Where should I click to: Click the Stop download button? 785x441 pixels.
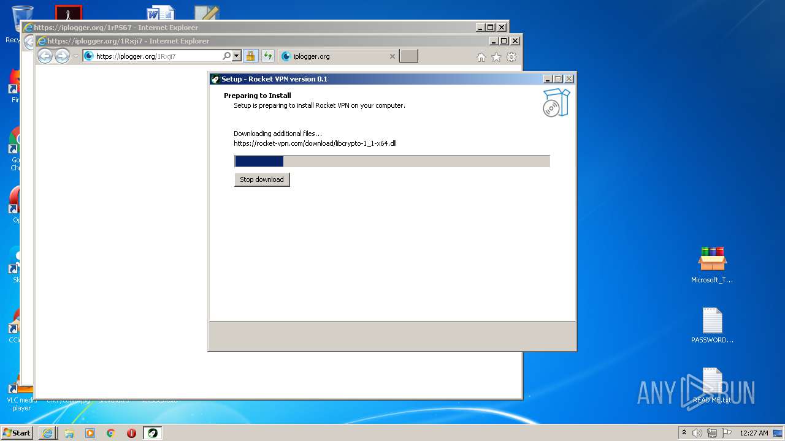point(262,179)
